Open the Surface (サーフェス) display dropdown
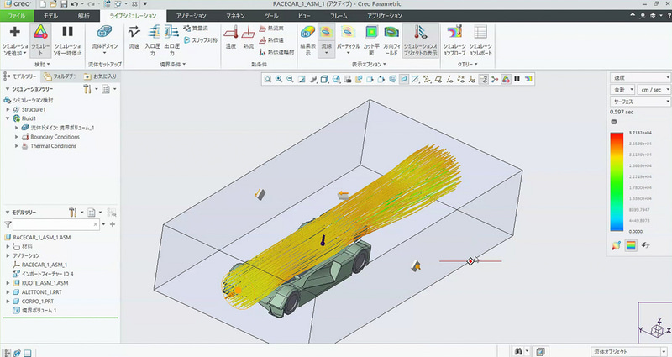Screen dimensions: 672x357 [641, 102]
